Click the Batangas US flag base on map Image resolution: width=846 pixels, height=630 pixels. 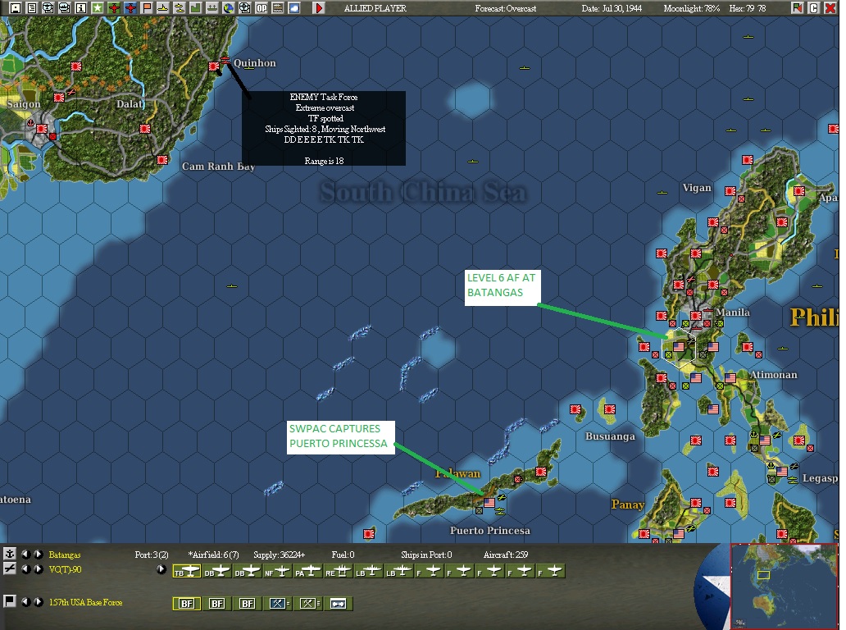(x=679, y=346)
